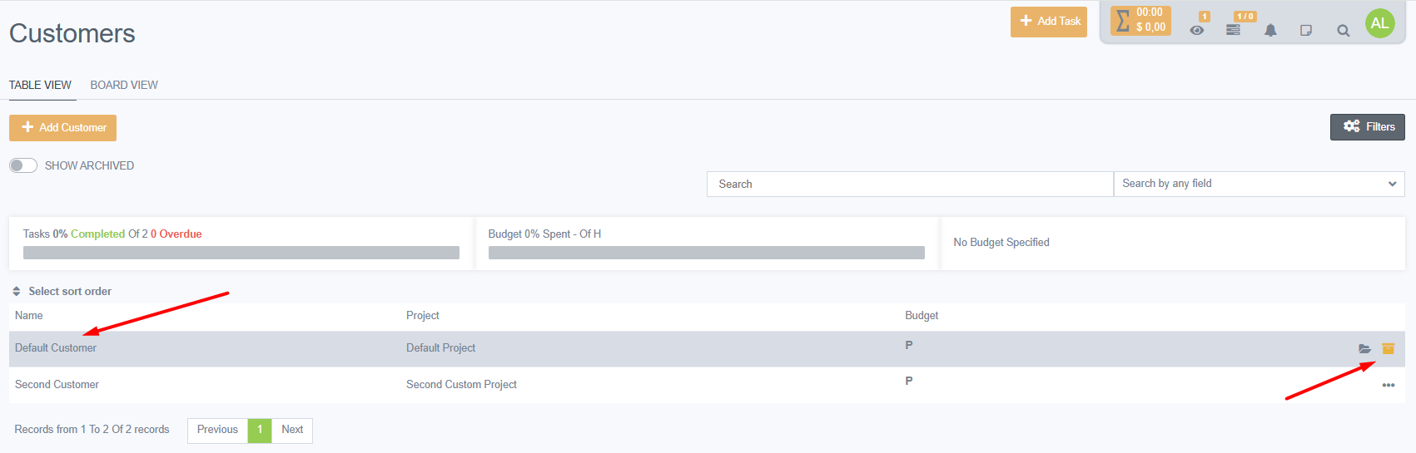Open the time and cost summary timer
Screen dimensions: 1416x453
point(1140,21)
